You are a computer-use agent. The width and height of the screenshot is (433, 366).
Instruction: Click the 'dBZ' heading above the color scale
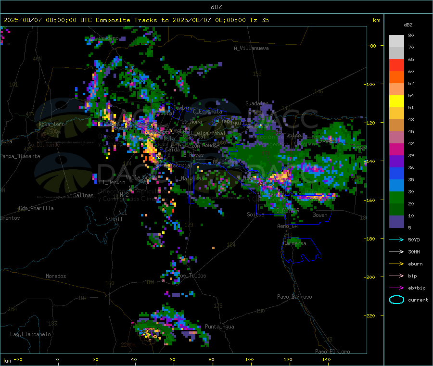point(408,25)
